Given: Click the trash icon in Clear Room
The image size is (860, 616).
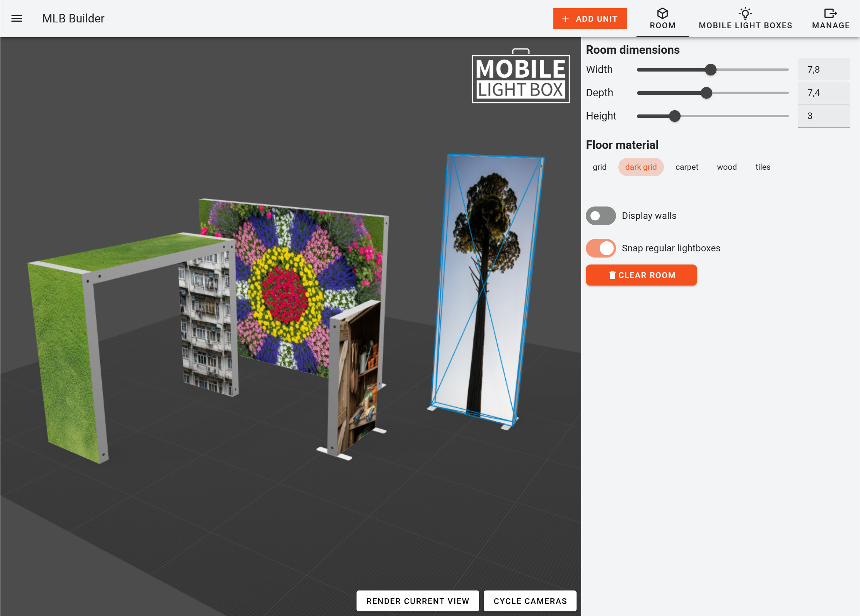Looking at the screenshot, I should [612, 275].
